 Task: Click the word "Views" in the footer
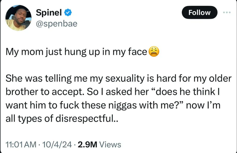(x=110, y=144)
